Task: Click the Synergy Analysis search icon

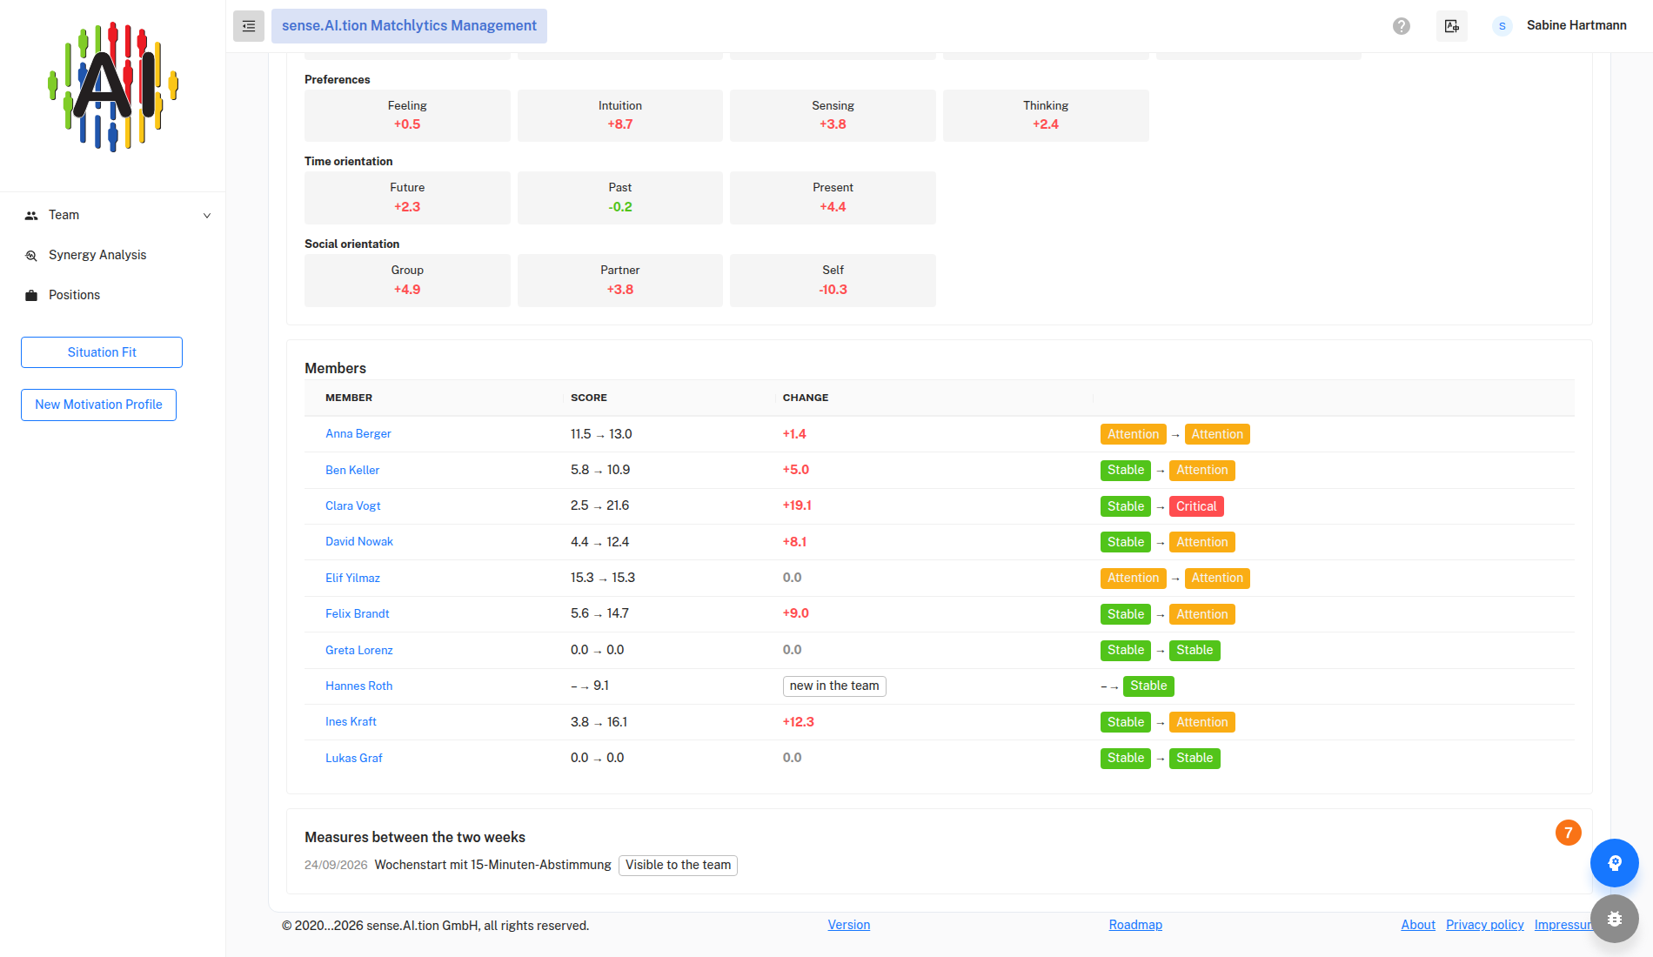Action: (x=31, y=256)
